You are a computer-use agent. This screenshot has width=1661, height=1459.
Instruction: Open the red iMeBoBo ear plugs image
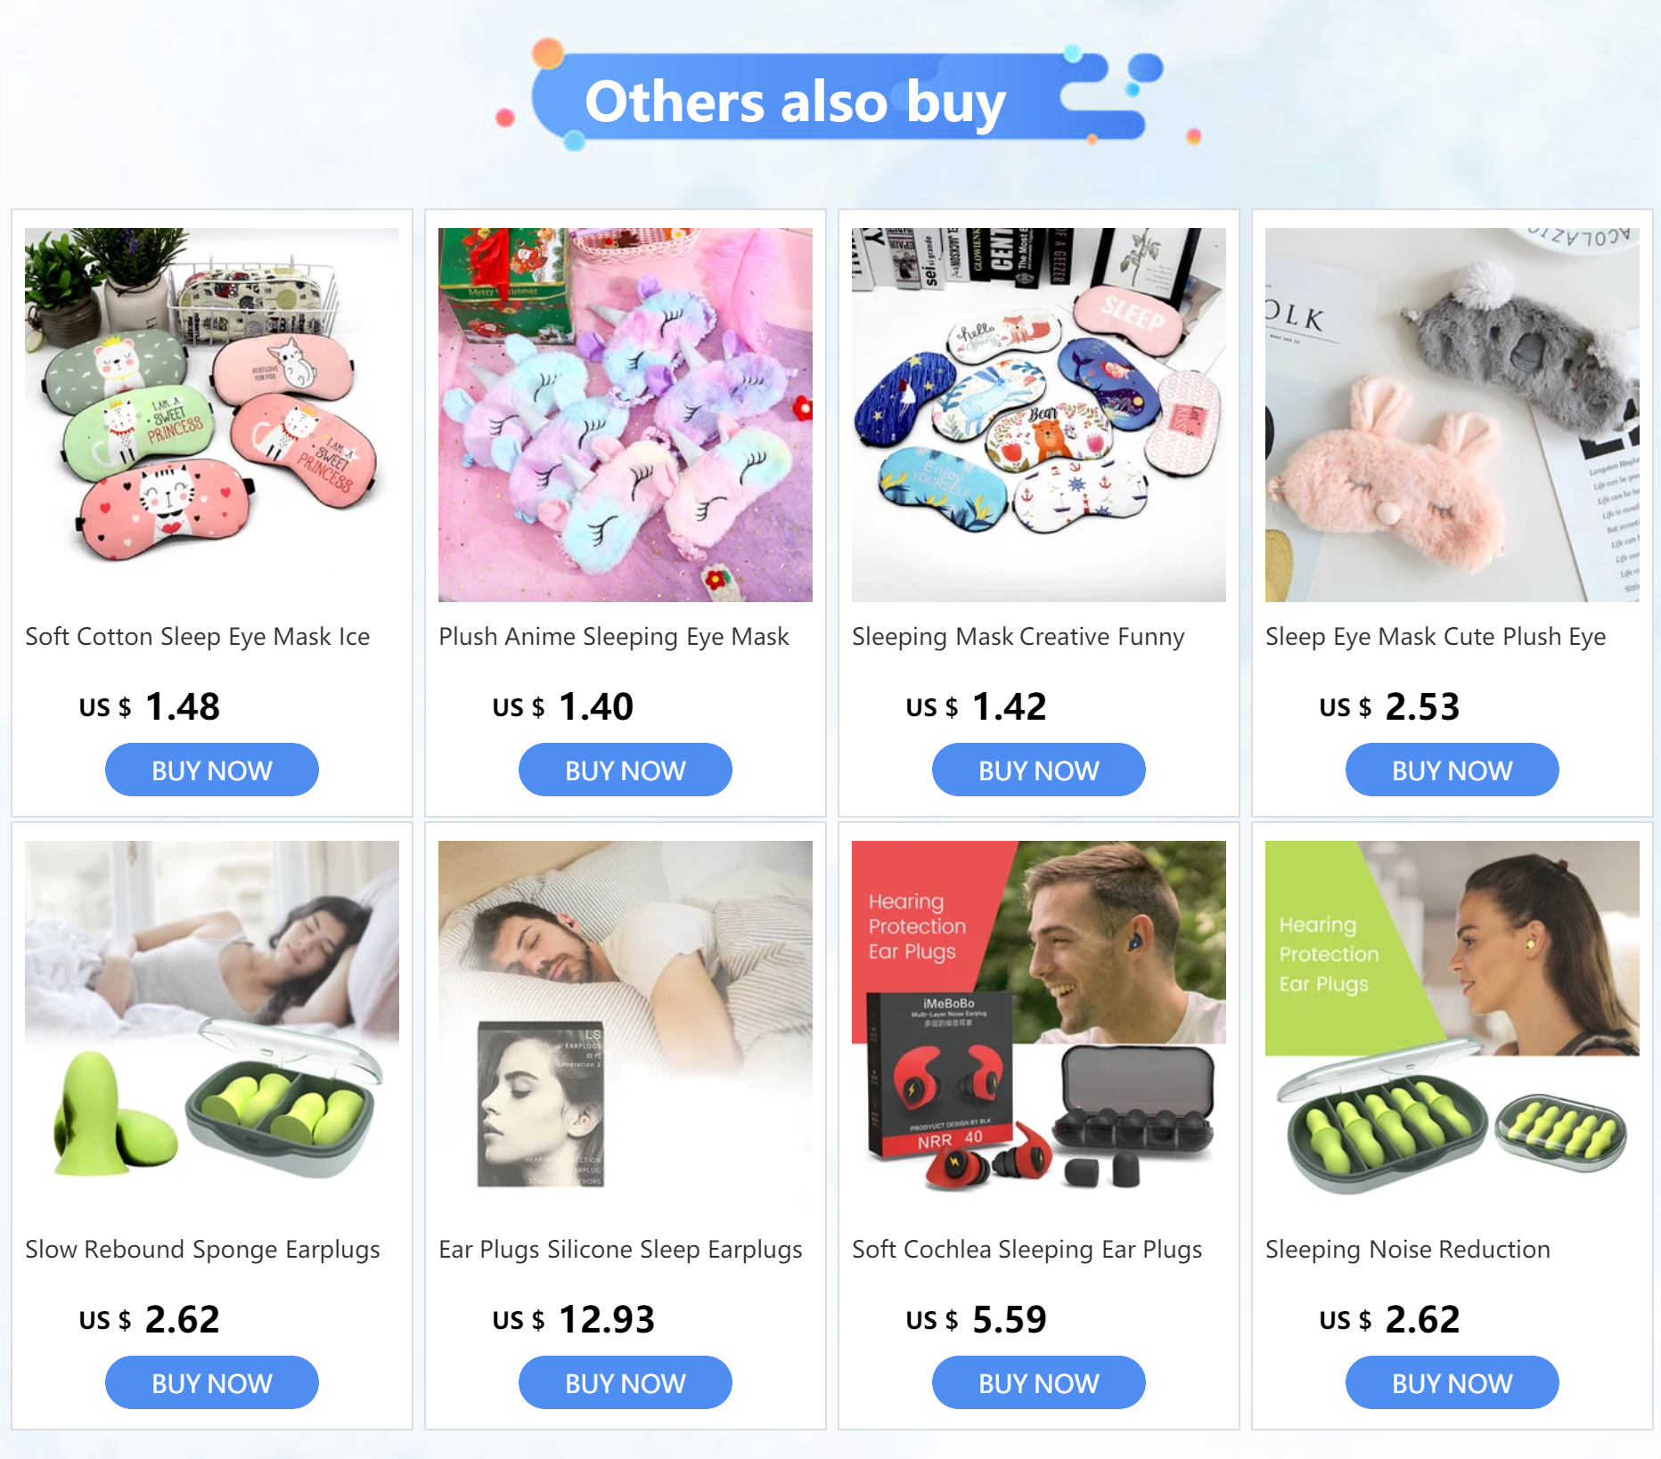pyautogui.click(x=1039, y=1028)
